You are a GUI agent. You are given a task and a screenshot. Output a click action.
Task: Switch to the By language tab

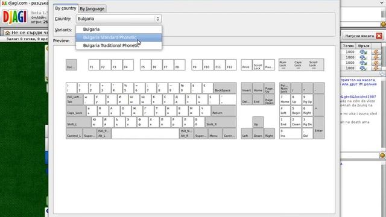tap(92, 8)
